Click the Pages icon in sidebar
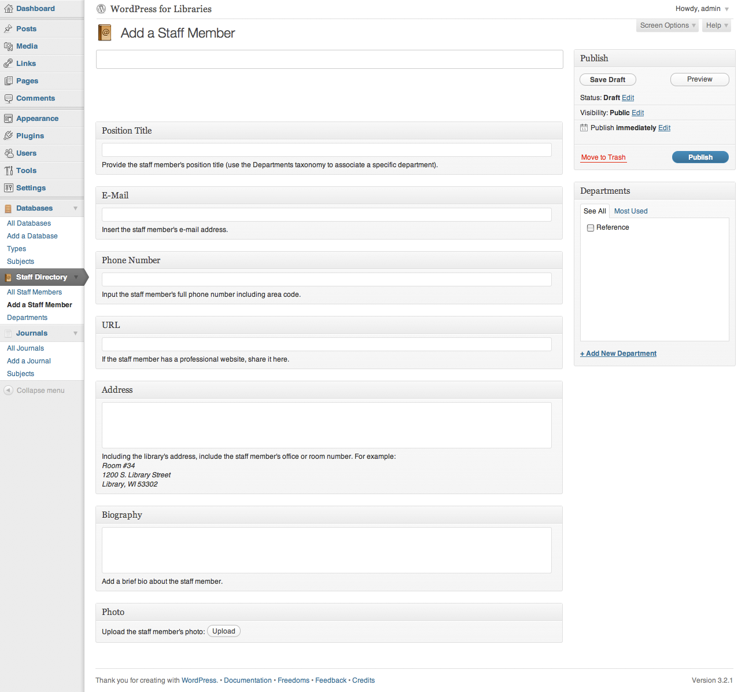745x692 pixels. [x=8, y=81]
